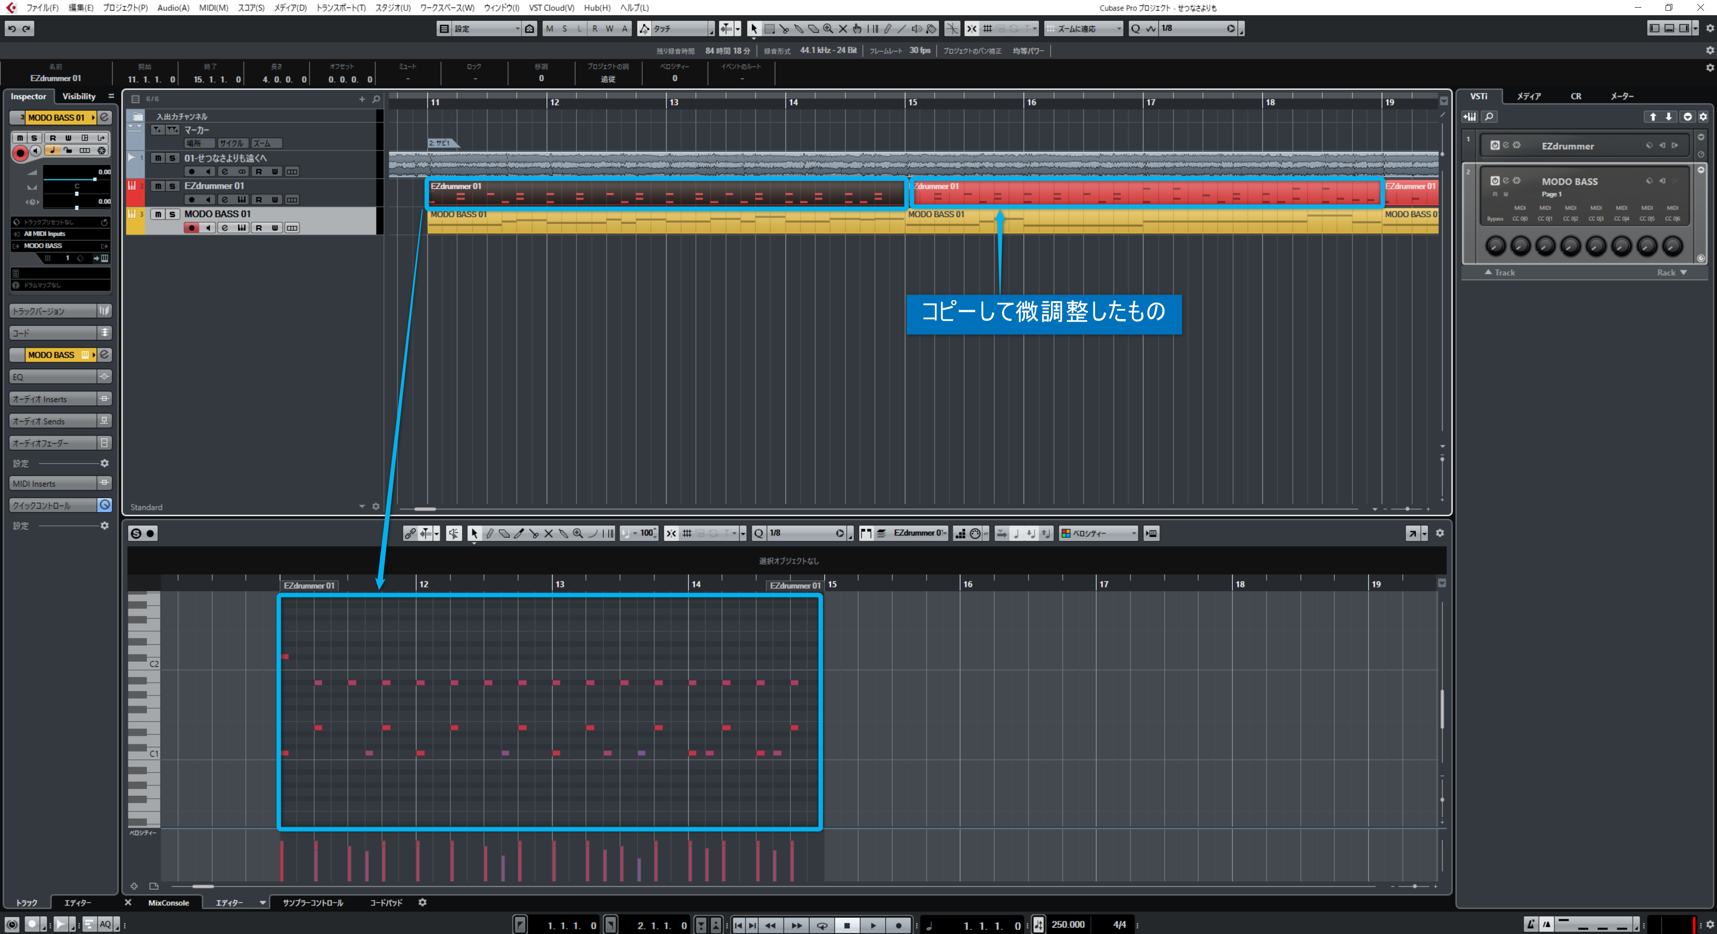This screenshot has width=1717, height=934.
Task: Click the transport Record button
Action: tap(898, 926)
